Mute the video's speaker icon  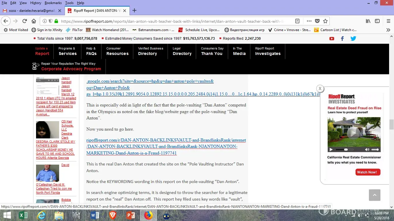tap(367, 150)
